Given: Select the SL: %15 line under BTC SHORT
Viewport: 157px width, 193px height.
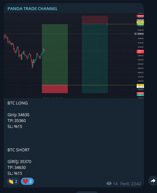Looking at the screenshot, I should click(x=15, y=173).
